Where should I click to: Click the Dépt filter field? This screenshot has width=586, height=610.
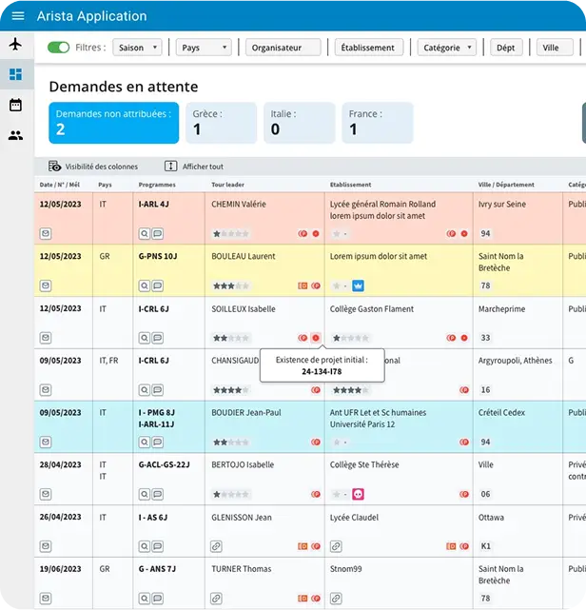pyautogui.click(x=506, y=48)
